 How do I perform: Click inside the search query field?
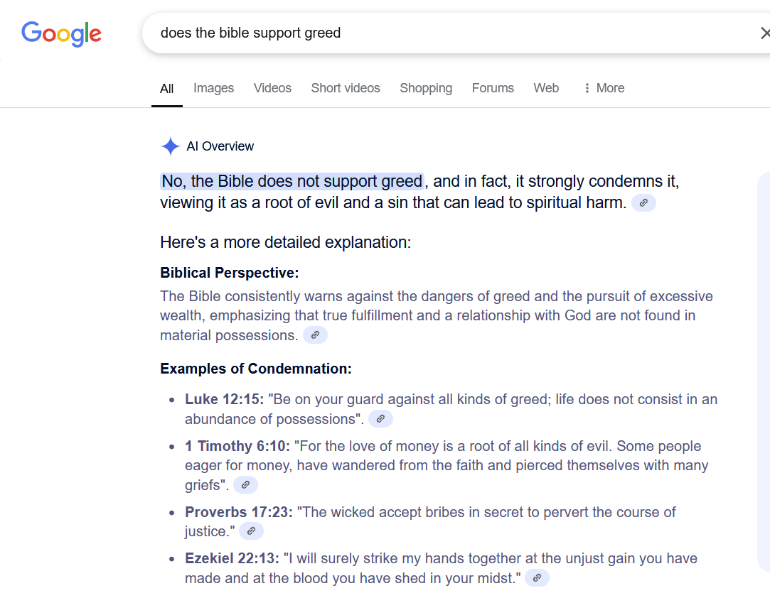[451, 33]
